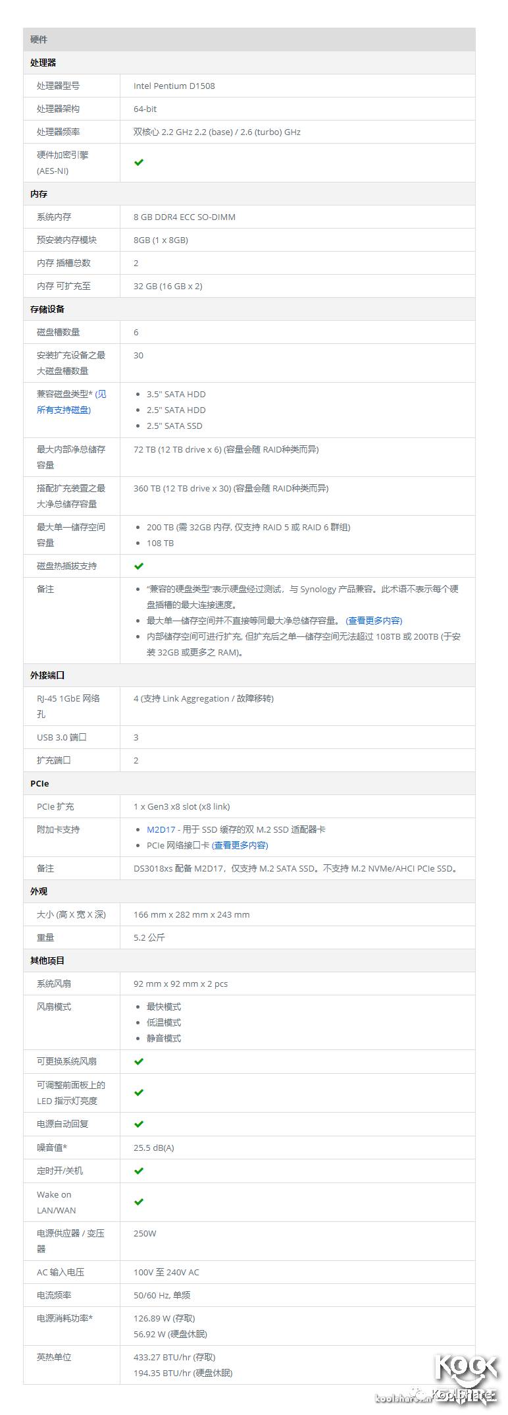Image resolution: width=508 pixels, height=1415 pixels.
Task: Click the 4 (支持 Link Aggregation) value
Action: point(203,698)
